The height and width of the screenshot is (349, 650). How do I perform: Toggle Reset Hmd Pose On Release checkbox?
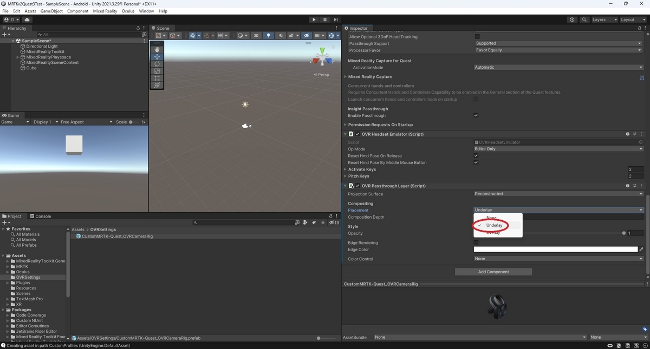point(476,156)
